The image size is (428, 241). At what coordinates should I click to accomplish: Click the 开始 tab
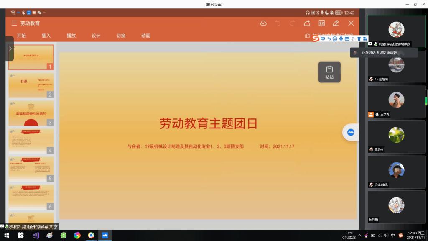[x=21, y=36]
